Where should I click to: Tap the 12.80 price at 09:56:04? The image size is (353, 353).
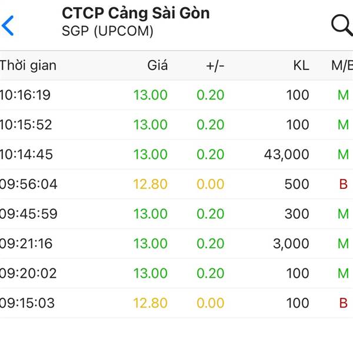[151, 184]
